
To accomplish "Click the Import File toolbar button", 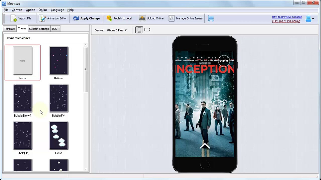I will tap(21, 18).
